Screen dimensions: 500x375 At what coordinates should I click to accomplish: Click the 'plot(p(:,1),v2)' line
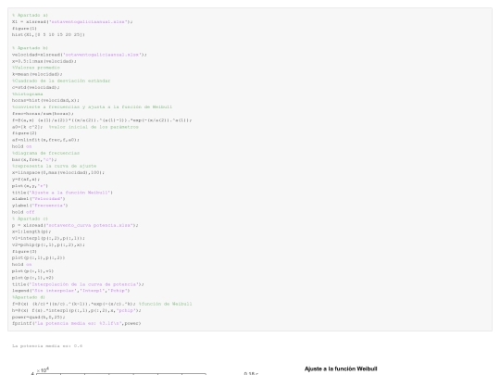[x=32, y=278]
